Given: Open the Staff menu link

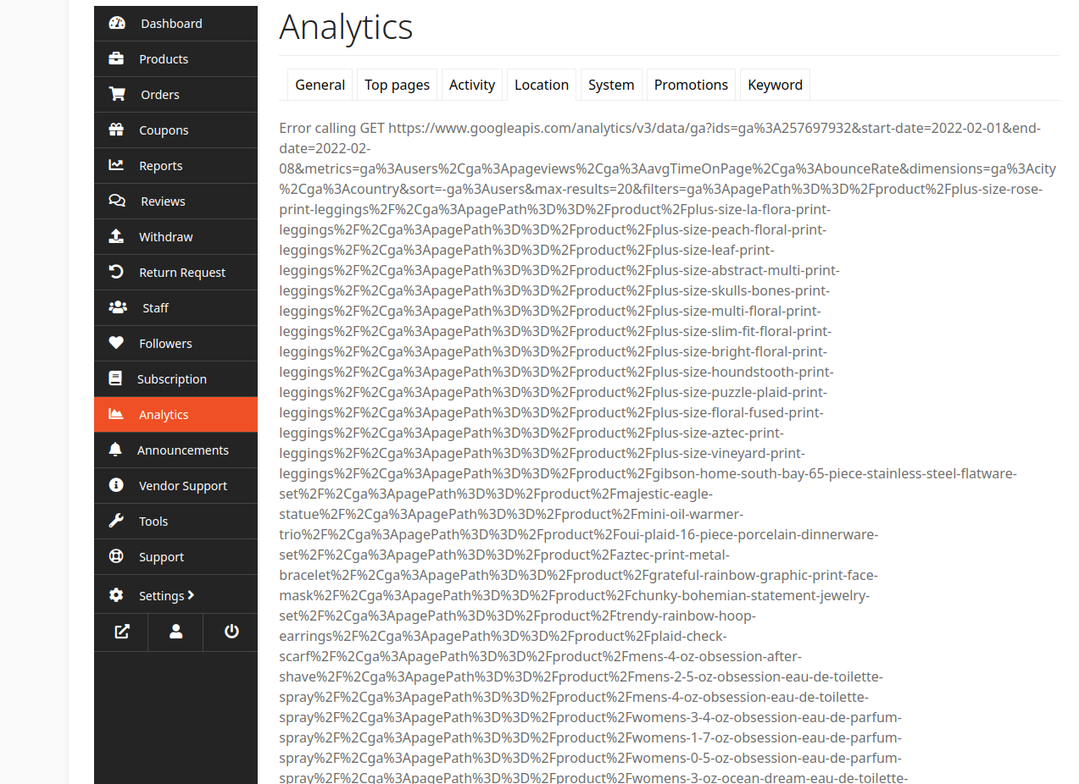Looking at the screenshot, I should 175,308.
